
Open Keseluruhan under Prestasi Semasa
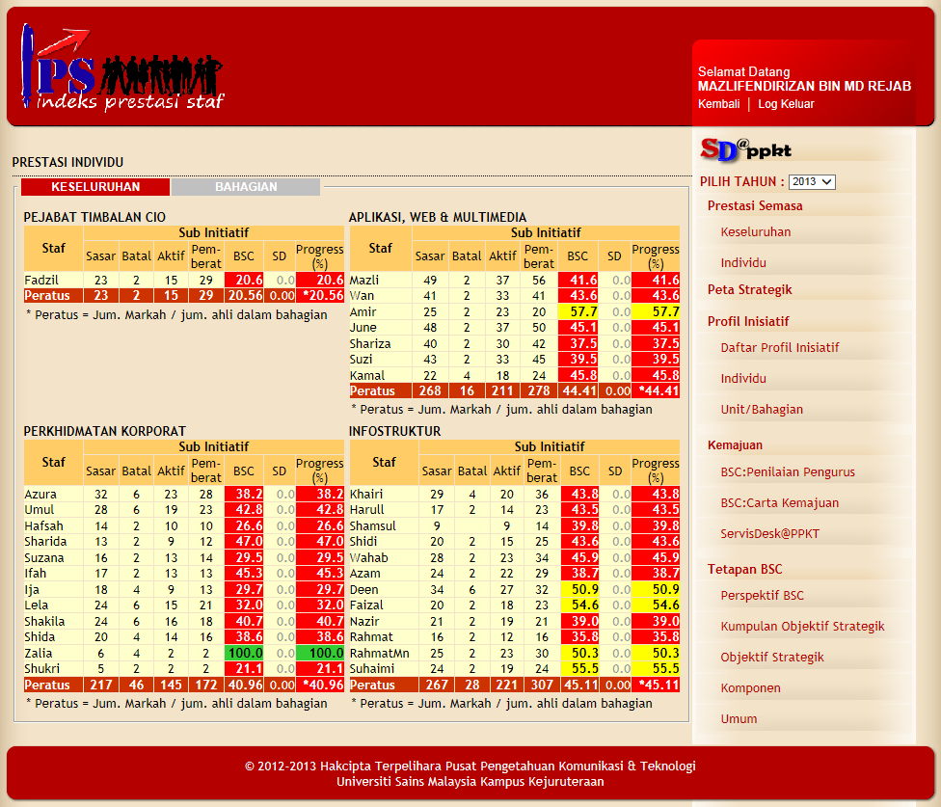756,232
